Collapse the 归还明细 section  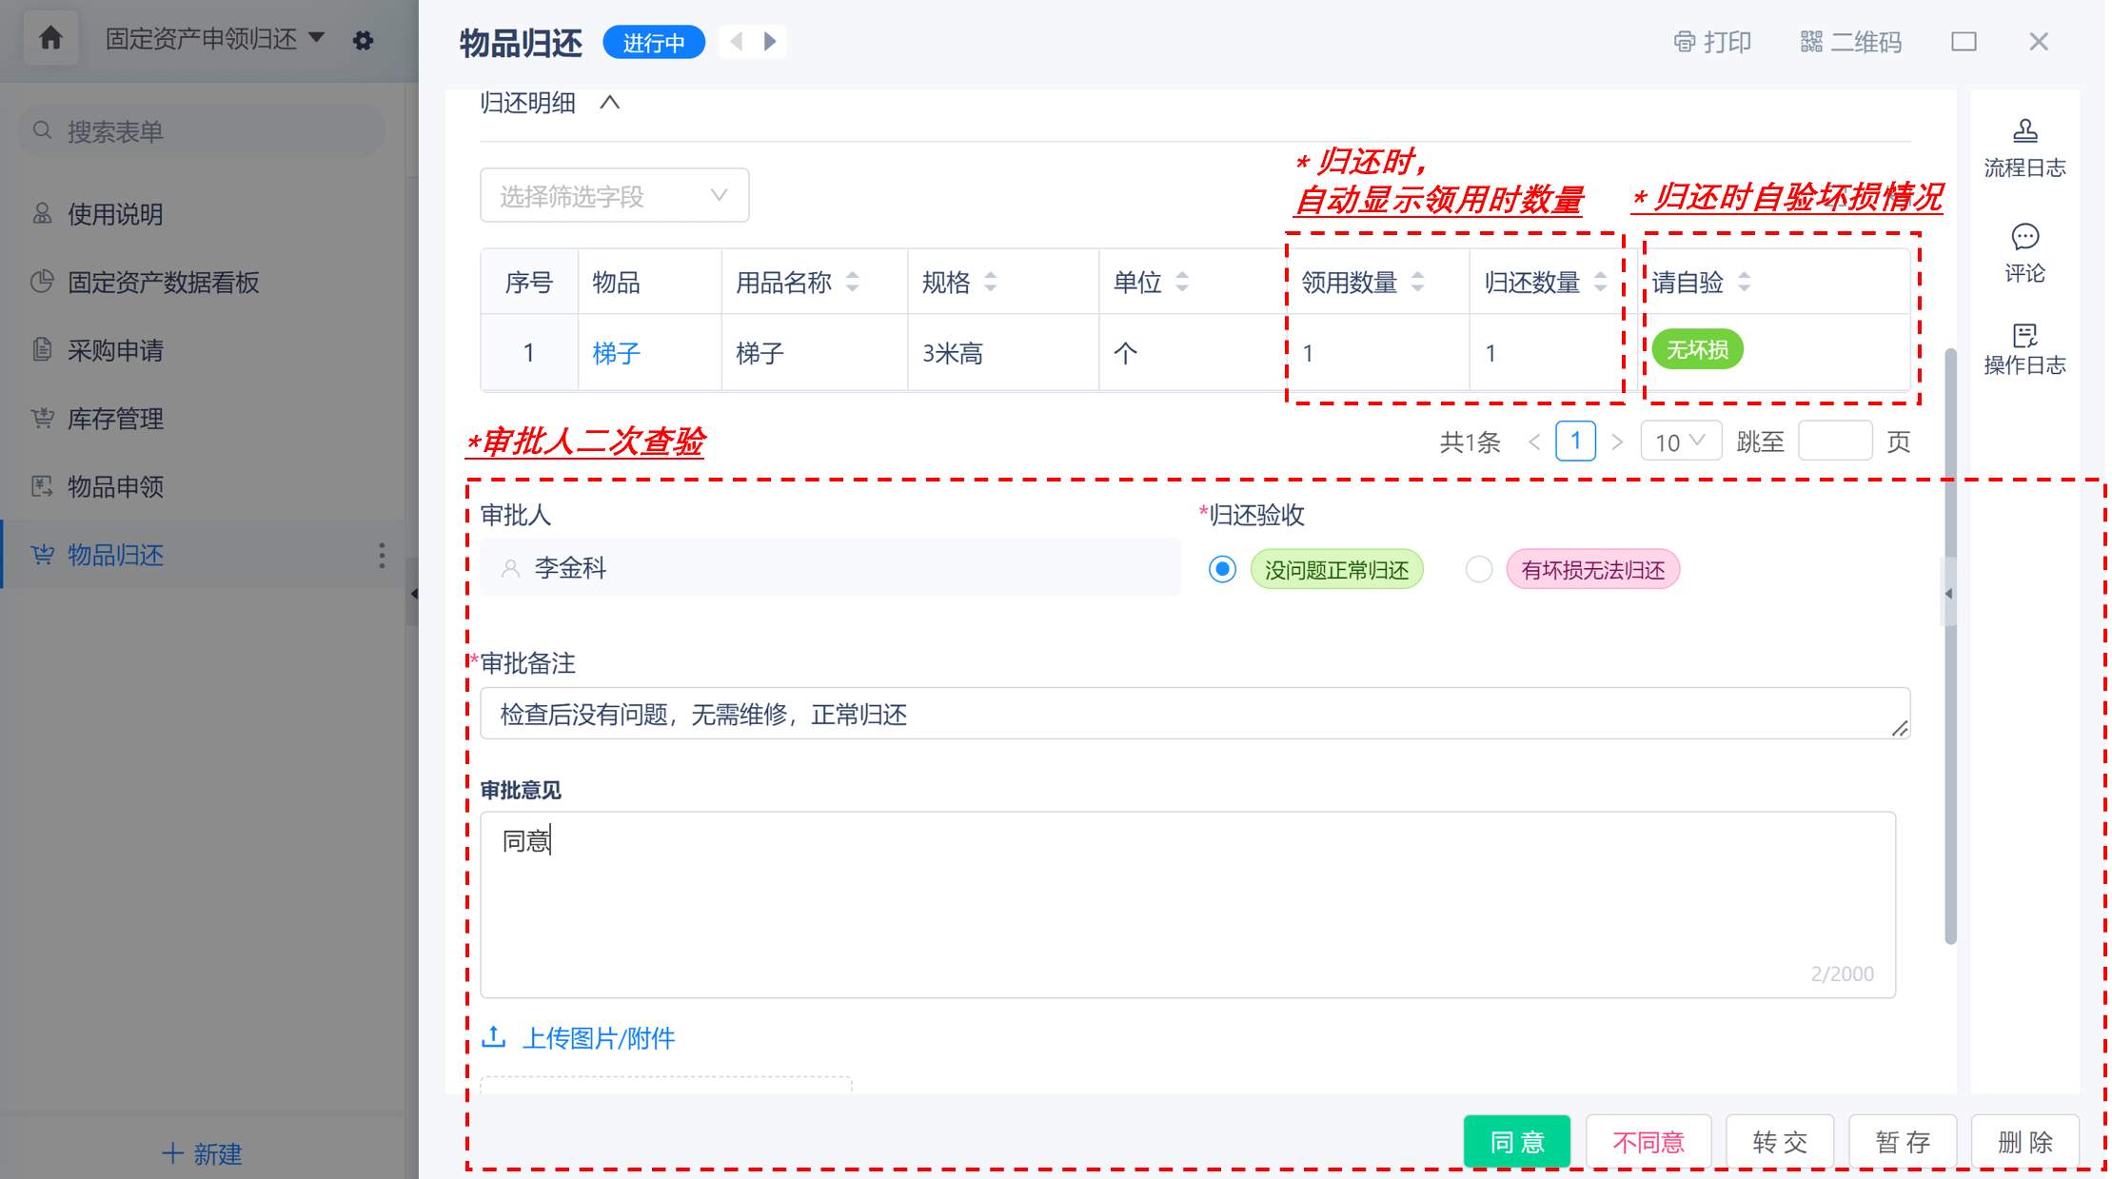pyautogui.click(x=610, y=103)
